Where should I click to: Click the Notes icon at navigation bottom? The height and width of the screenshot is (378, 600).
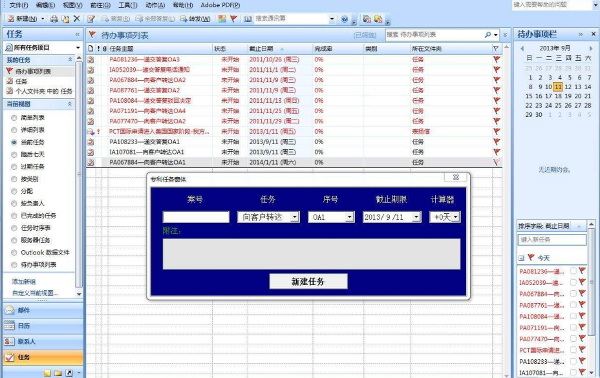[47, 373]
